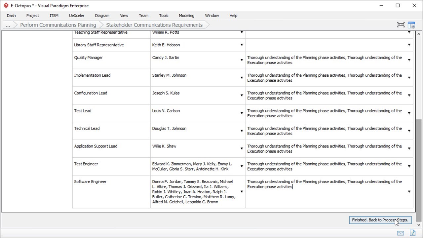
Task: Click the document pencil icon in status bar
Action: pyautogui.click(x=412, y=233)
